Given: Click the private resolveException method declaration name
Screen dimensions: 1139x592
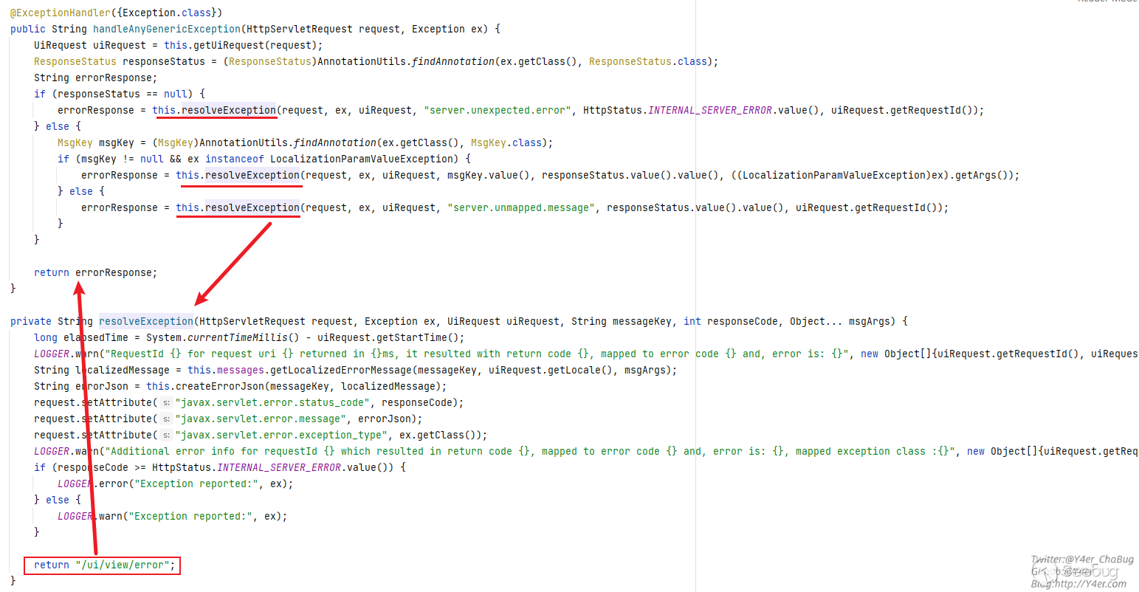Looking at the screenshot, I should point(146,321).
